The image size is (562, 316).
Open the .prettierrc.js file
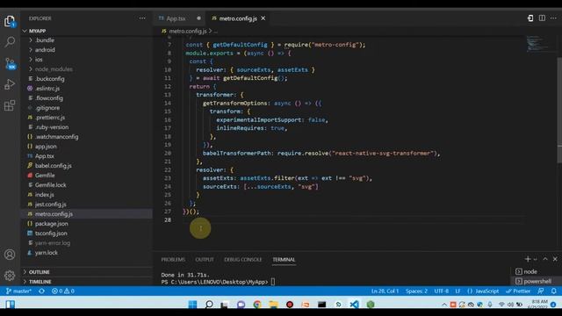(x=50, y=118)
